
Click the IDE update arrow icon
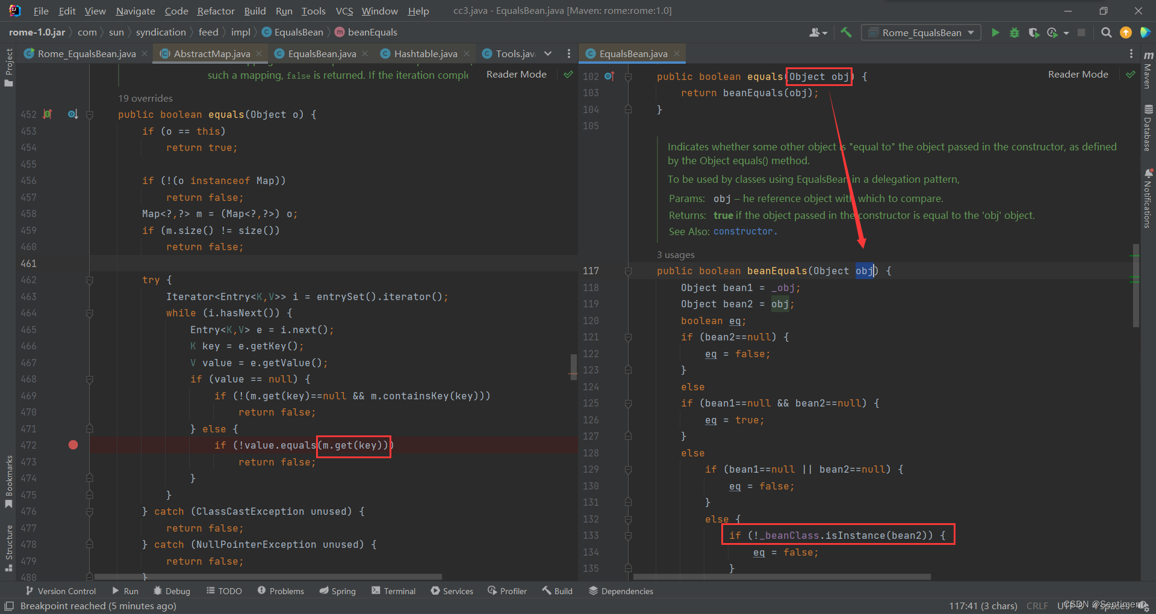pyautogui.click(x=1125, y=32)
